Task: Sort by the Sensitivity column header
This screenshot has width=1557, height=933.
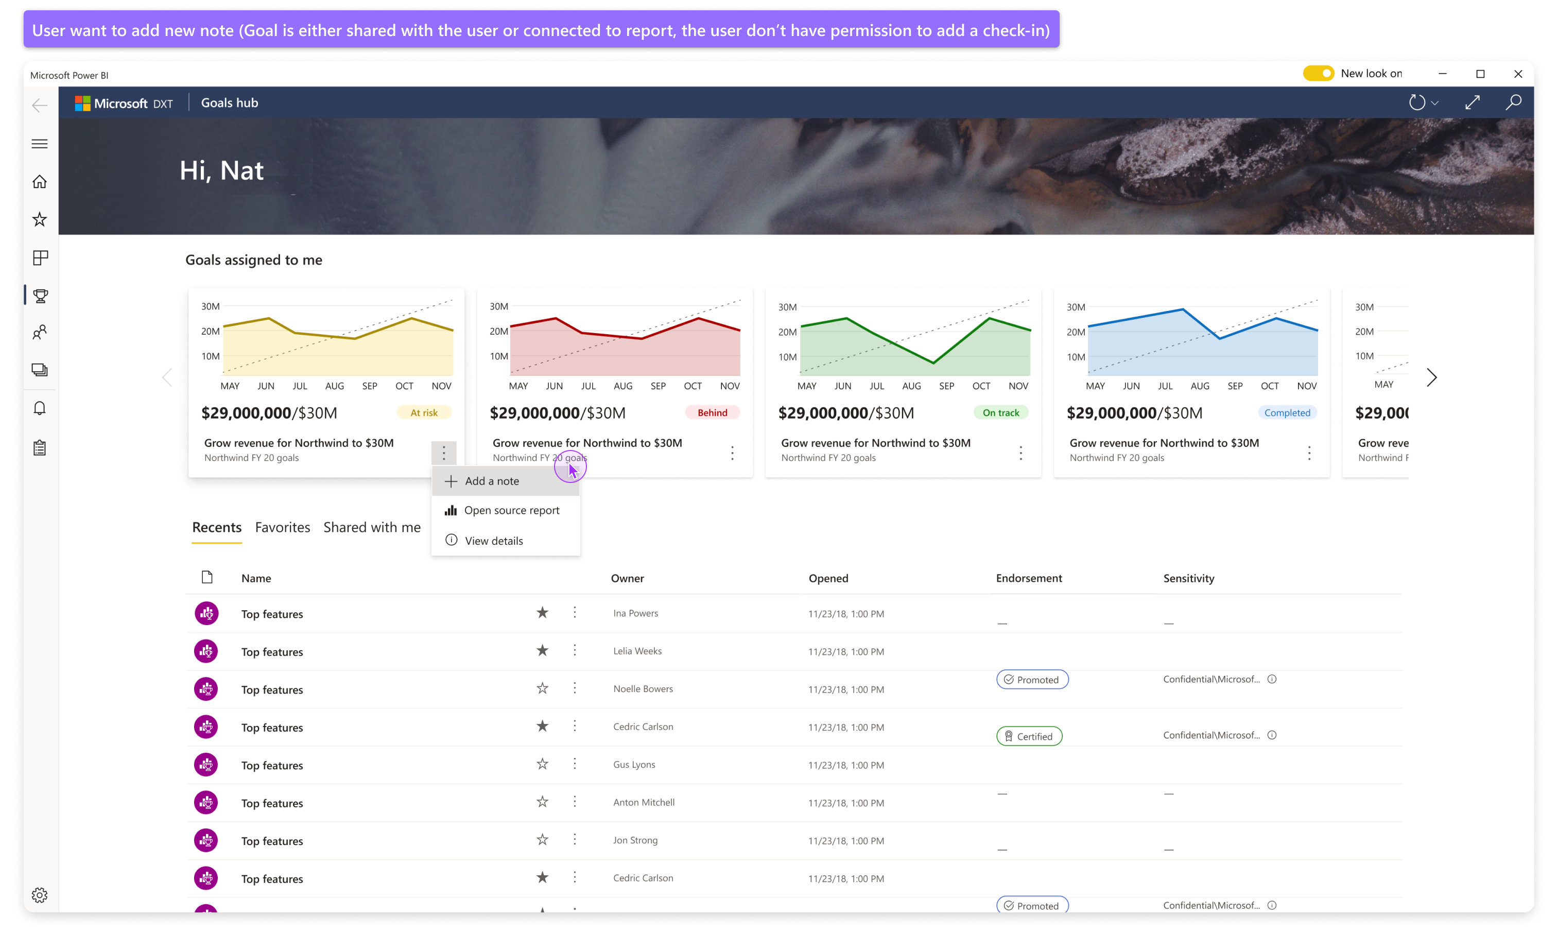Action: [1189, 578]
